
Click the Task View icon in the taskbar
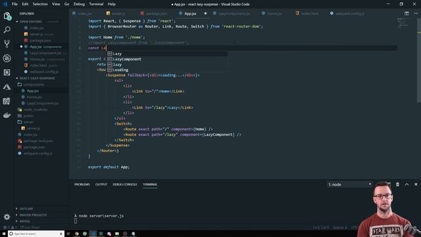point(68,234)
